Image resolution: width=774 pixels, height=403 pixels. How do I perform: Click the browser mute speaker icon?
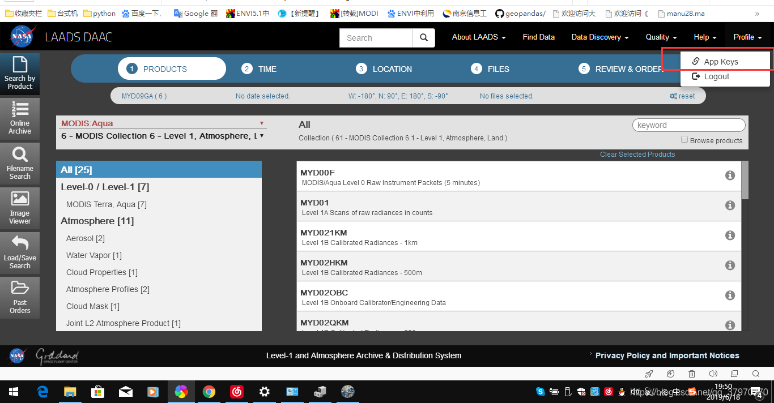coord(713,374)
